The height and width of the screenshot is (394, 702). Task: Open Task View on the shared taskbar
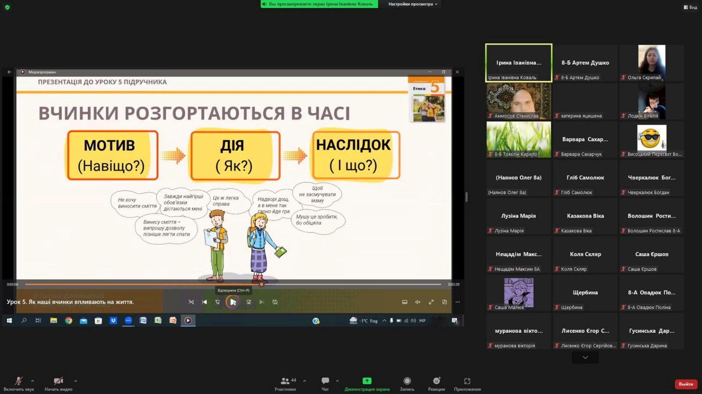coord(38,320)
